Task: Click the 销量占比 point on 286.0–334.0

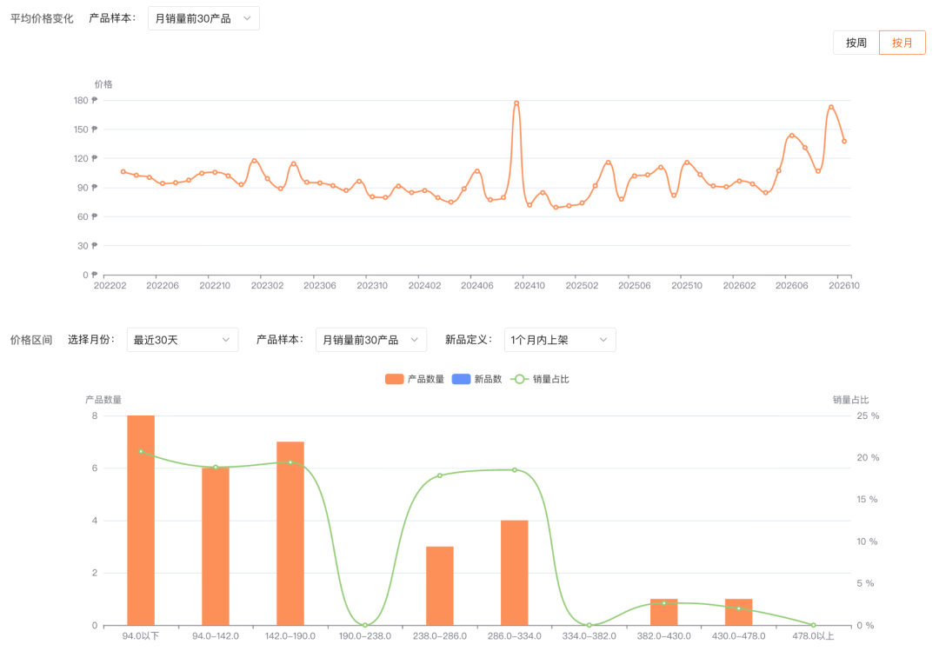Action: (515, 470)
